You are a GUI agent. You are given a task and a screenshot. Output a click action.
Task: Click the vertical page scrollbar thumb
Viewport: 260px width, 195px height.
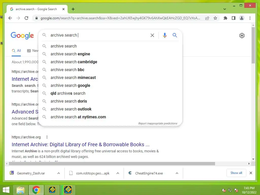click(253, 45)
